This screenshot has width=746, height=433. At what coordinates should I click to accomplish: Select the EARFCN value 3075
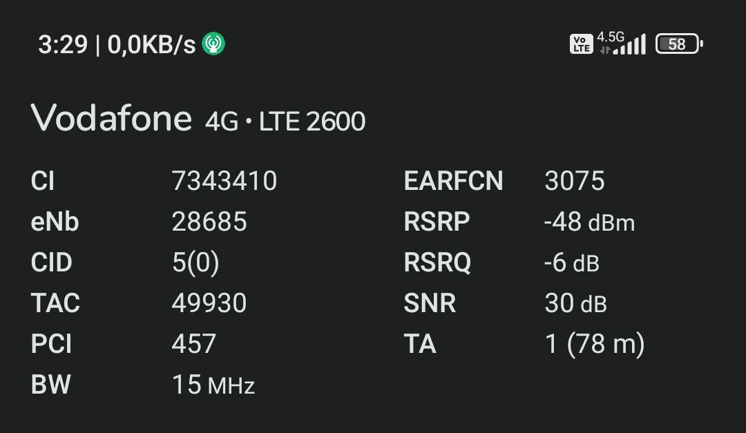click(x=575, y=181)
